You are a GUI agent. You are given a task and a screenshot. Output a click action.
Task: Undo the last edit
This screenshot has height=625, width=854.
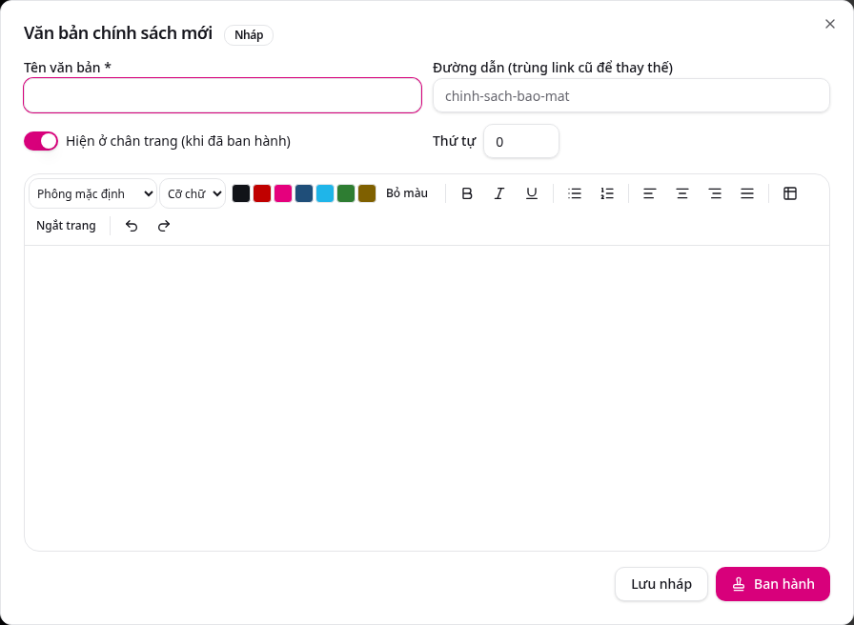(132, 226)
